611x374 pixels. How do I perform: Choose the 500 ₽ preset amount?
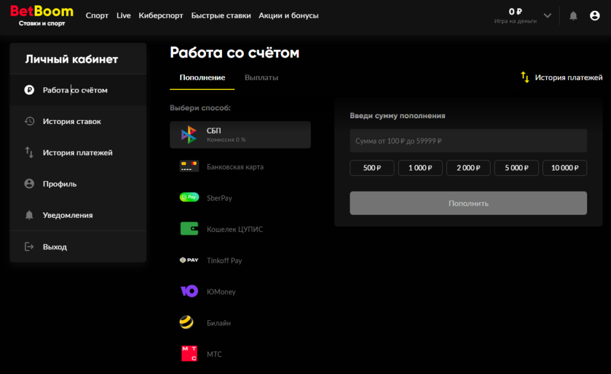(x=372, y=168)
